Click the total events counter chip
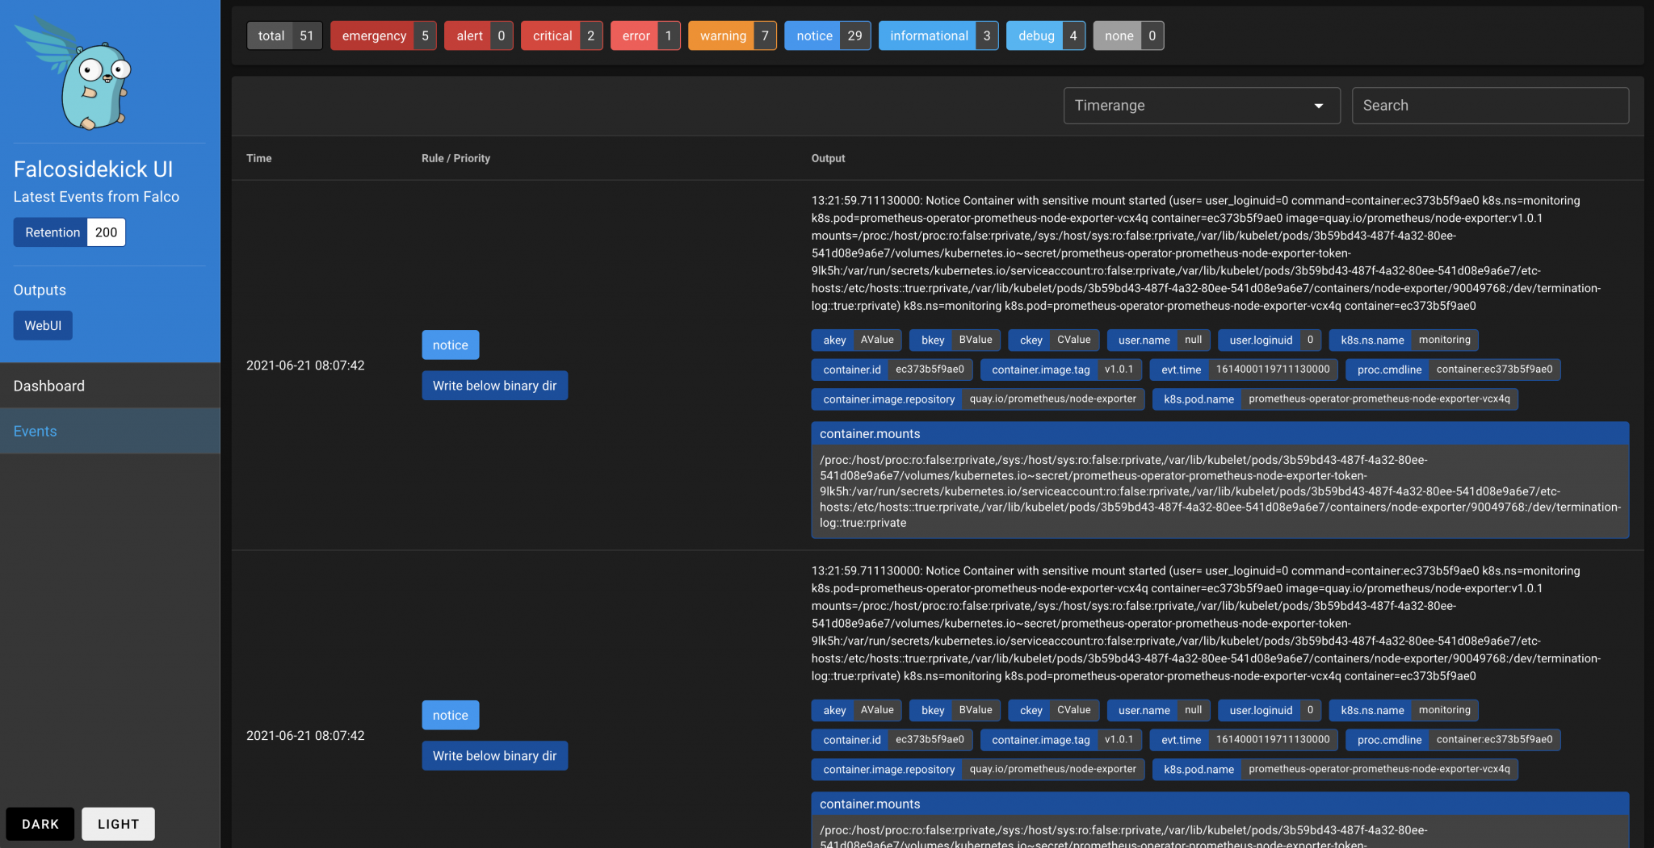This screenshot has width=1654, height=848. point(283,36)
